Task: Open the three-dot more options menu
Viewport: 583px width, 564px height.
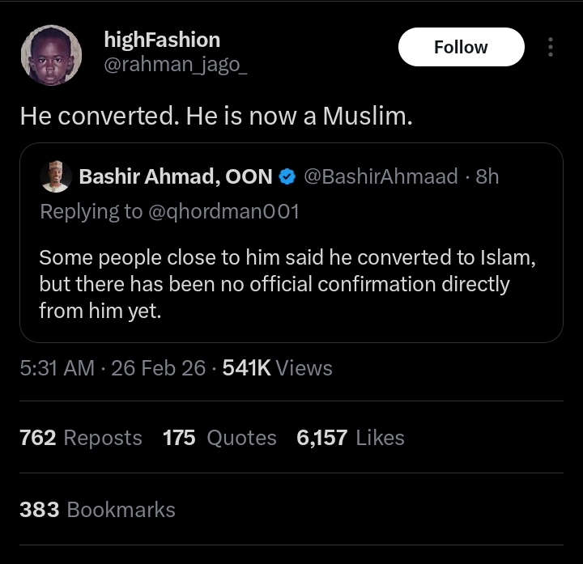Action: pos(551,47)
